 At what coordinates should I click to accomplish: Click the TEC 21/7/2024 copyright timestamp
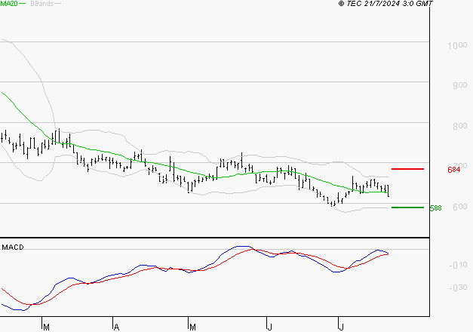point(385,4)
